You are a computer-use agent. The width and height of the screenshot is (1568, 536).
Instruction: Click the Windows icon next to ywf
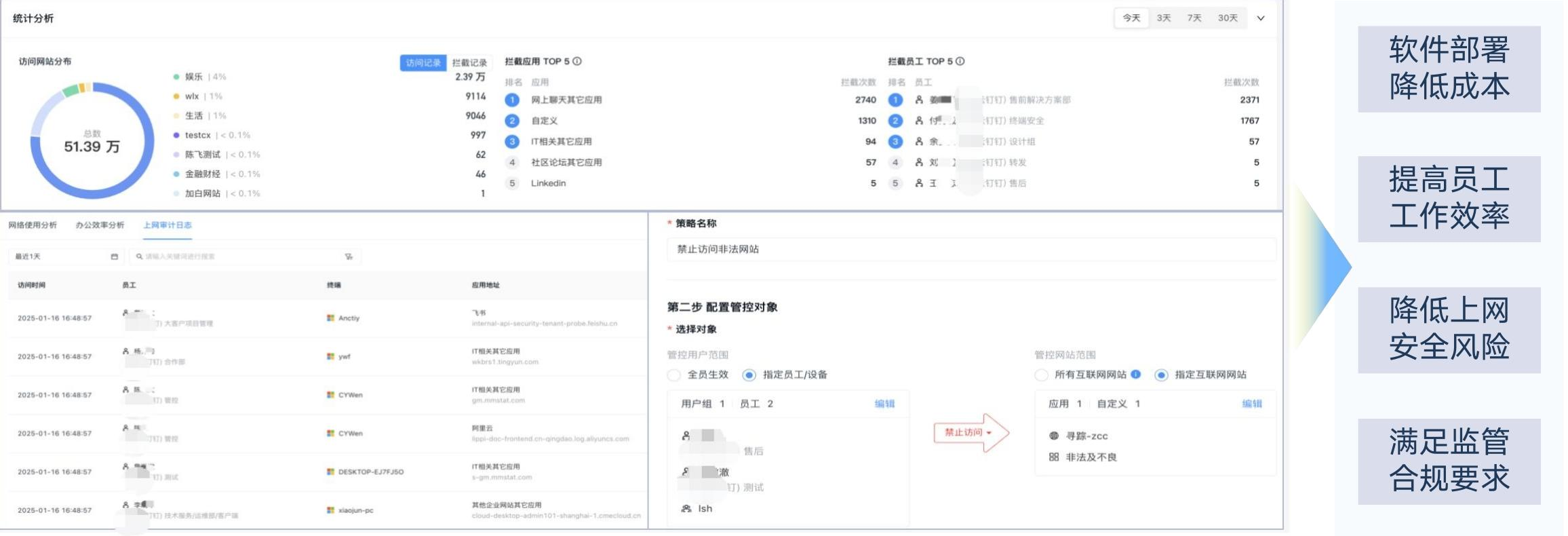[x=331, y=356]
